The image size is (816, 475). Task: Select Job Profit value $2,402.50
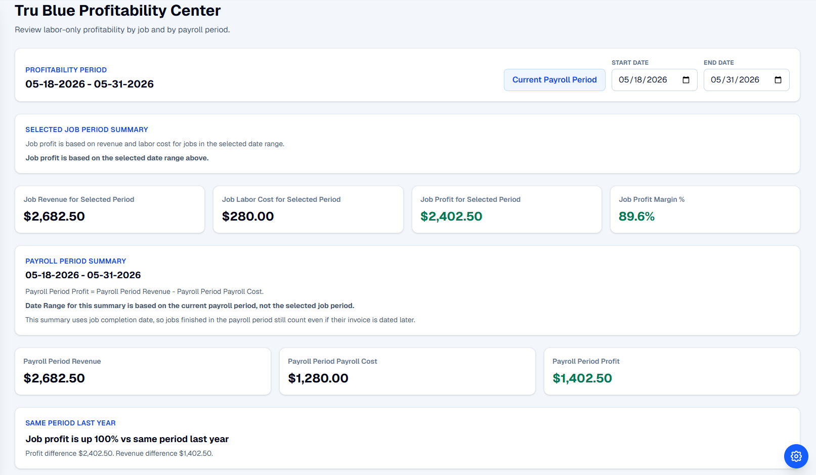(451, 217)
